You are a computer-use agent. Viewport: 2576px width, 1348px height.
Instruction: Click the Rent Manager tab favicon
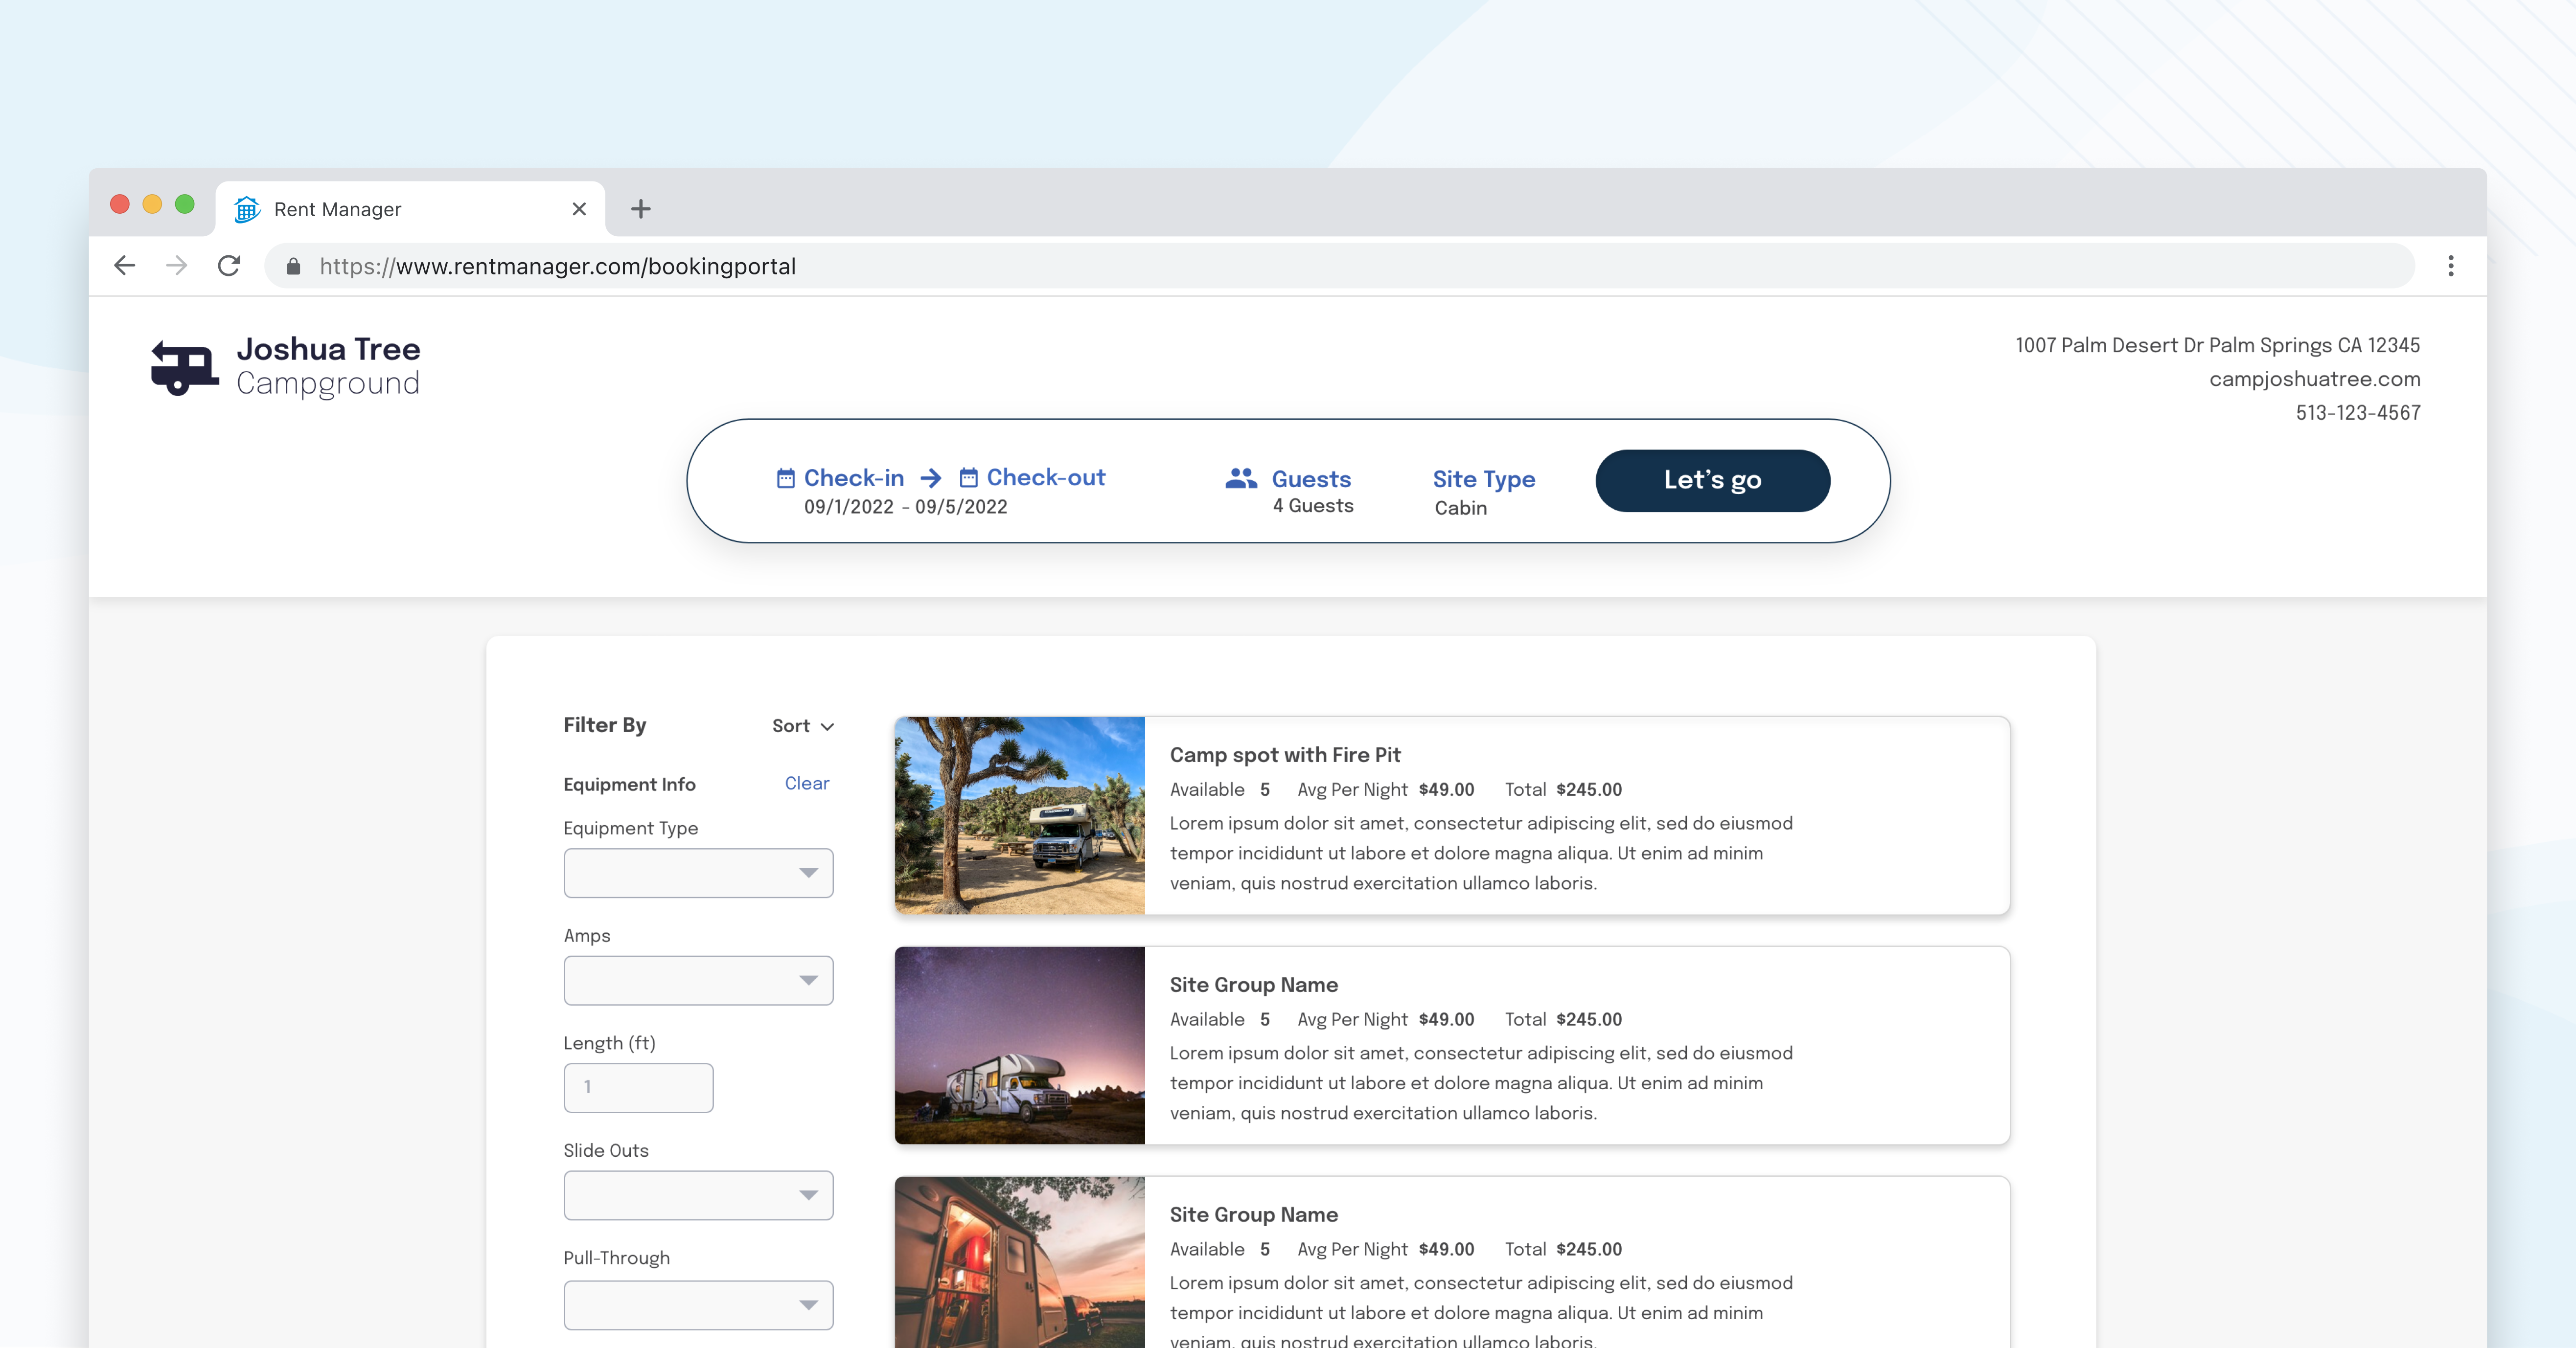click(247, 209)
